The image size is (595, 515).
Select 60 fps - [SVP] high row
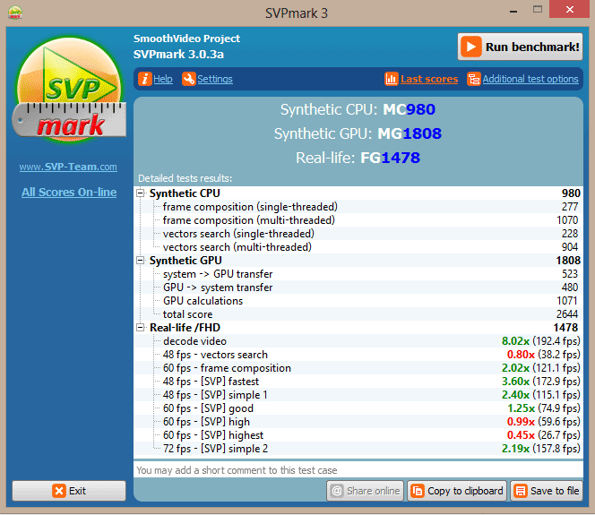point(358,421)
